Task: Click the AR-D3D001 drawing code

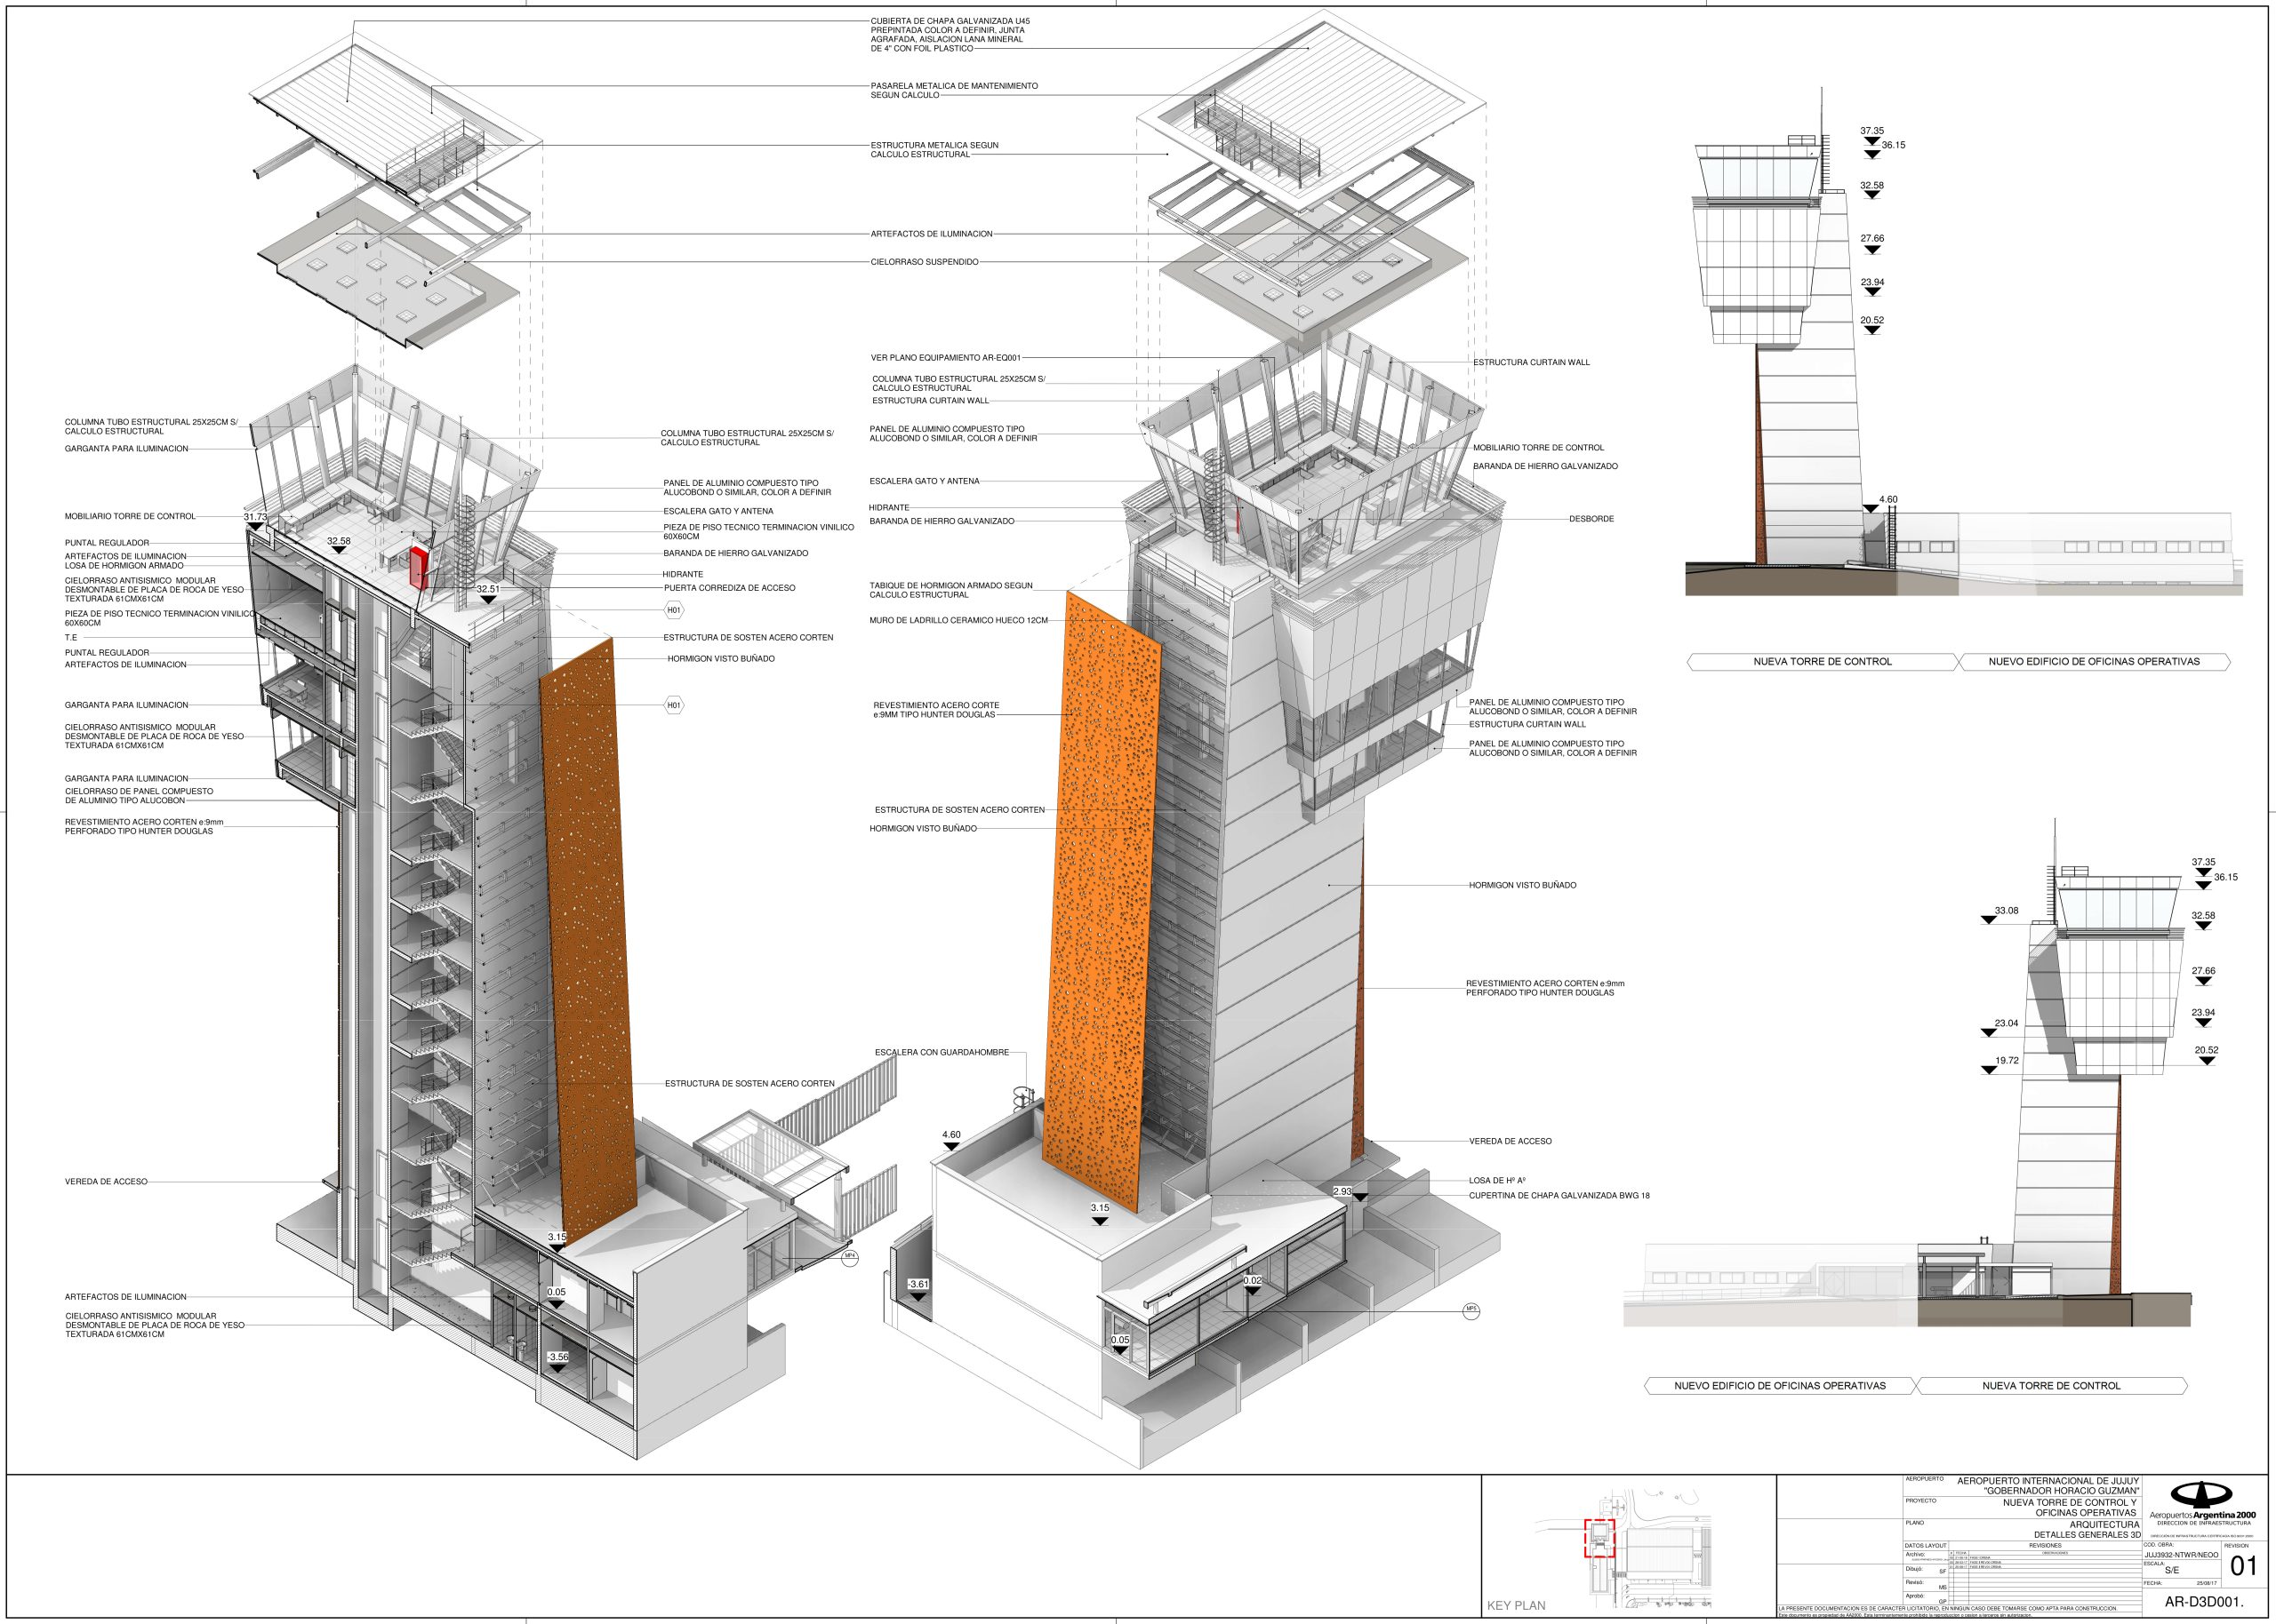Action: [2204, 1603]
